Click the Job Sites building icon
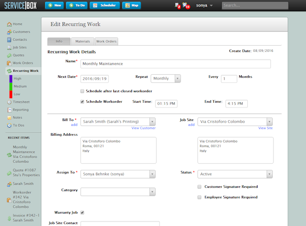 click(x=9, y=47)
